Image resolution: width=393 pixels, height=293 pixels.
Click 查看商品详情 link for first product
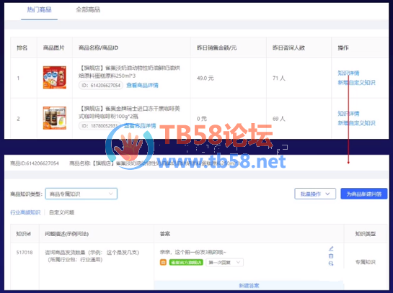[x=142, y=86]
